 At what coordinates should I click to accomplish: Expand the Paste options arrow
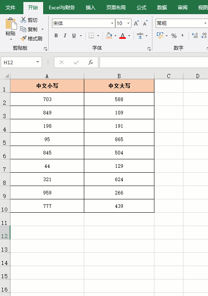[x=11, y=40]
